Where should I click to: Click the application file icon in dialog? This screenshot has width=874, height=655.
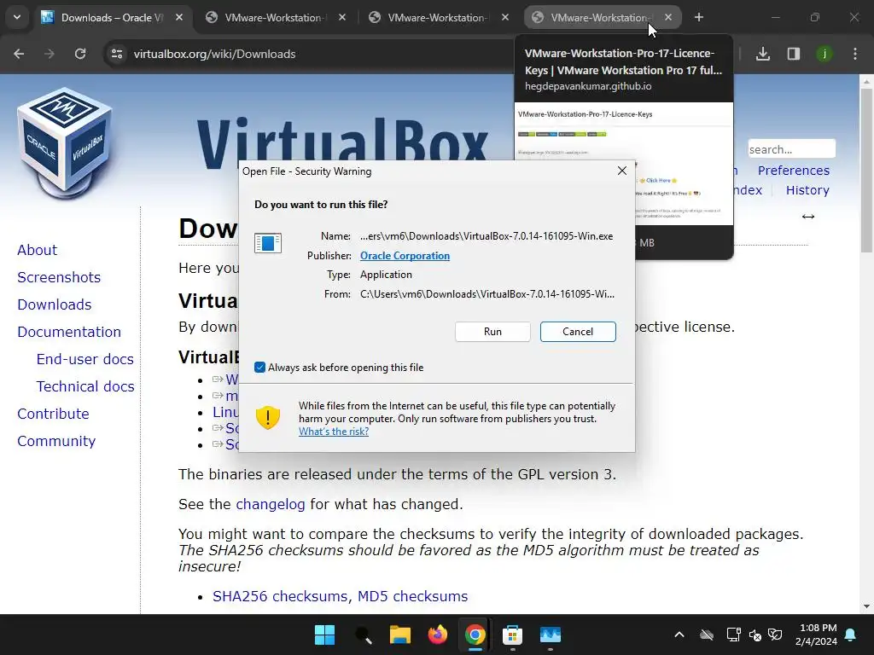pyautogui.click(x=268, y=243)
